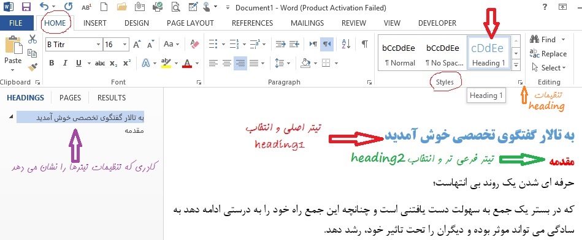Switch to the INSERT tab
This screenshot has height=240, width=582.
94,23
